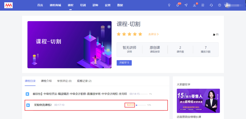Play the 采购物流课程2 courseware icon
This screenshot has width=246, height=119.
[28, 105]
